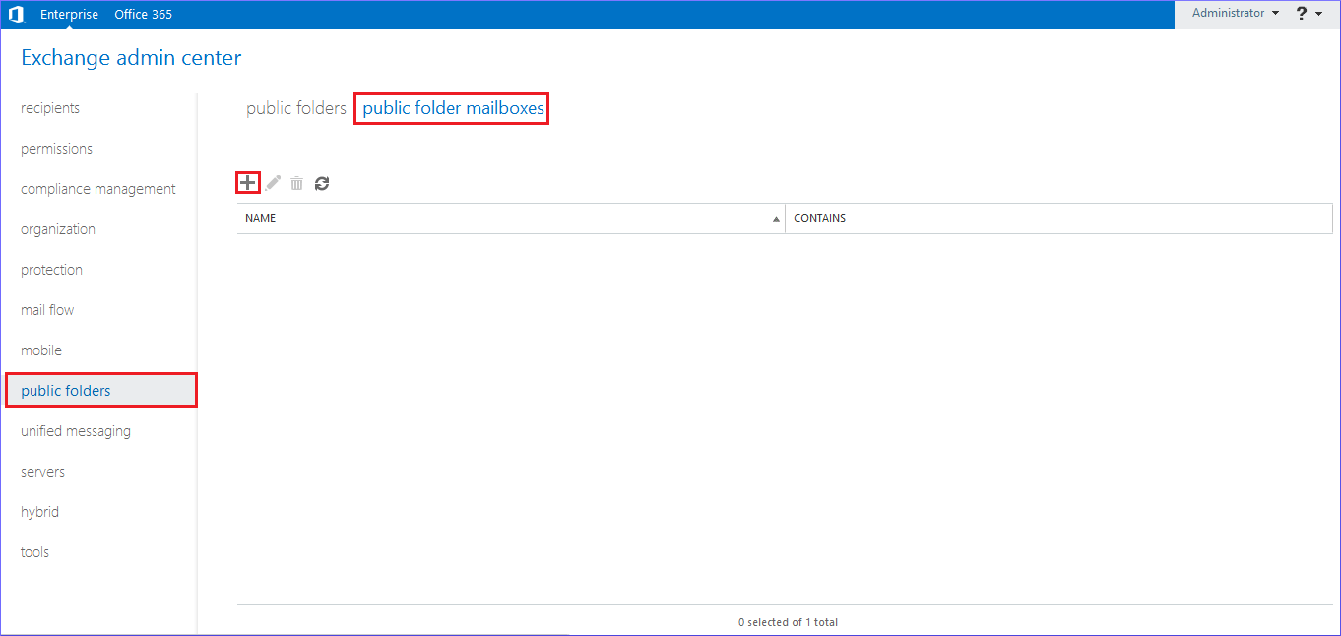This screenshot has height=636, width=1341.
Task: Click the '0 selected of 1 total' status text
Action: (x=788, y=622)
